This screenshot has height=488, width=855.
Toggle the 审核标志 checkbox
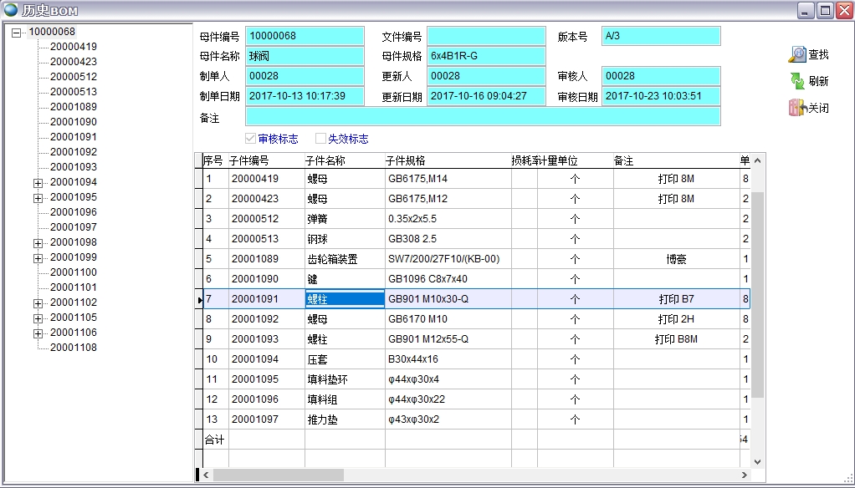250,139
